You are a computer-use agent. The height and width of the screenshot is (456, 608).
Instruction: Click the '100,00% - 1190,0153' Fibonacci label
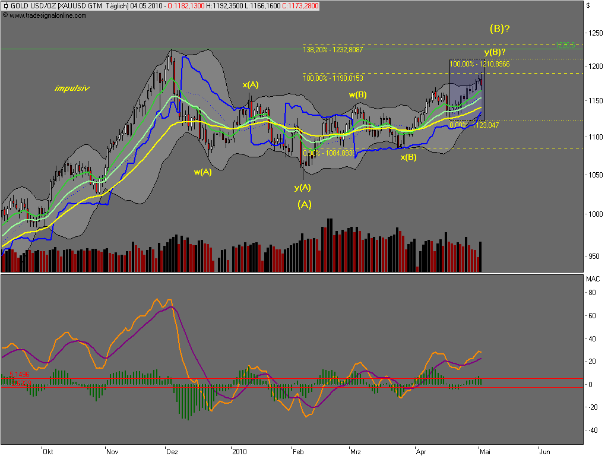(333, 78)
